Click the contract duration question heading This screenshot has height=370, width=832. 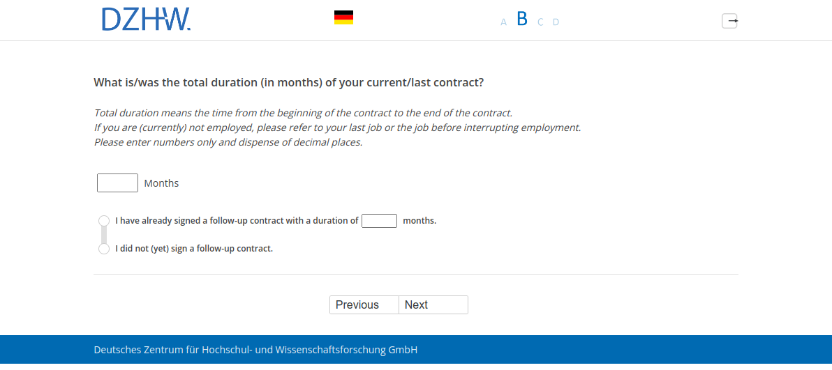click(x=288, y=82)
